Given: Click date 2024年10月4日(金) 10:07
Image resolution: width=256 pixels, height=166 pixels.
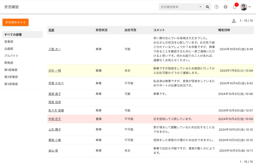Looking at the screenshot, I should [236, 111].
